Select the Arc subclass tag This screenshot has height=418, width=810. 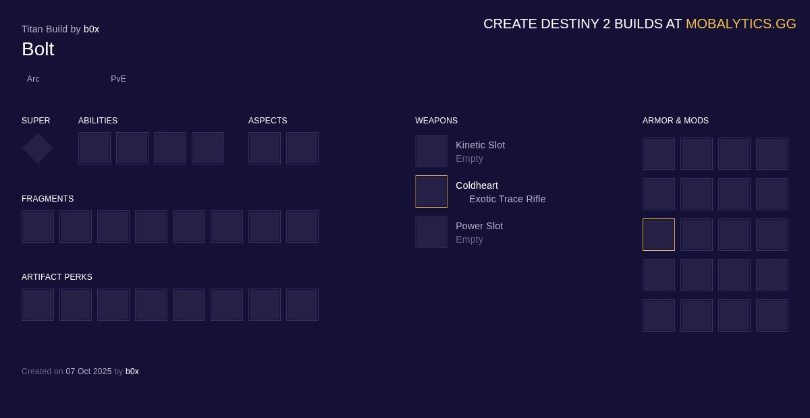tap(33, 79)
